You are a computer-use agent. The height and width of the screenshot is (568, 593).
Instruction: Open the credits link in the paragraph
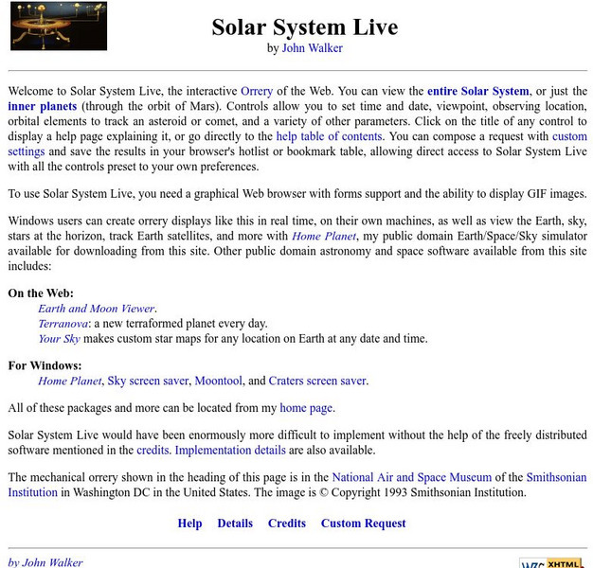(153, 451)
